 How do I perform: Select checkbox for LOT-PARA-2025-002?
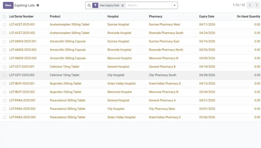tap(5, 109)
